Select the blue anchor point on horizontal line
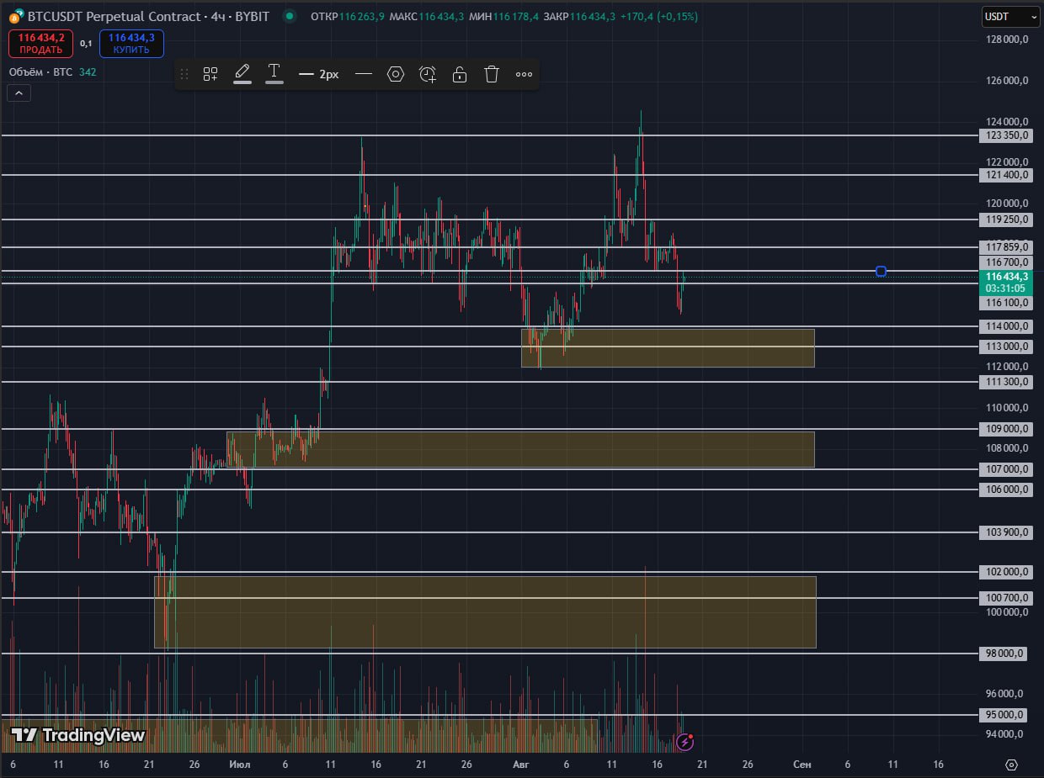 [x=881, y=271]
